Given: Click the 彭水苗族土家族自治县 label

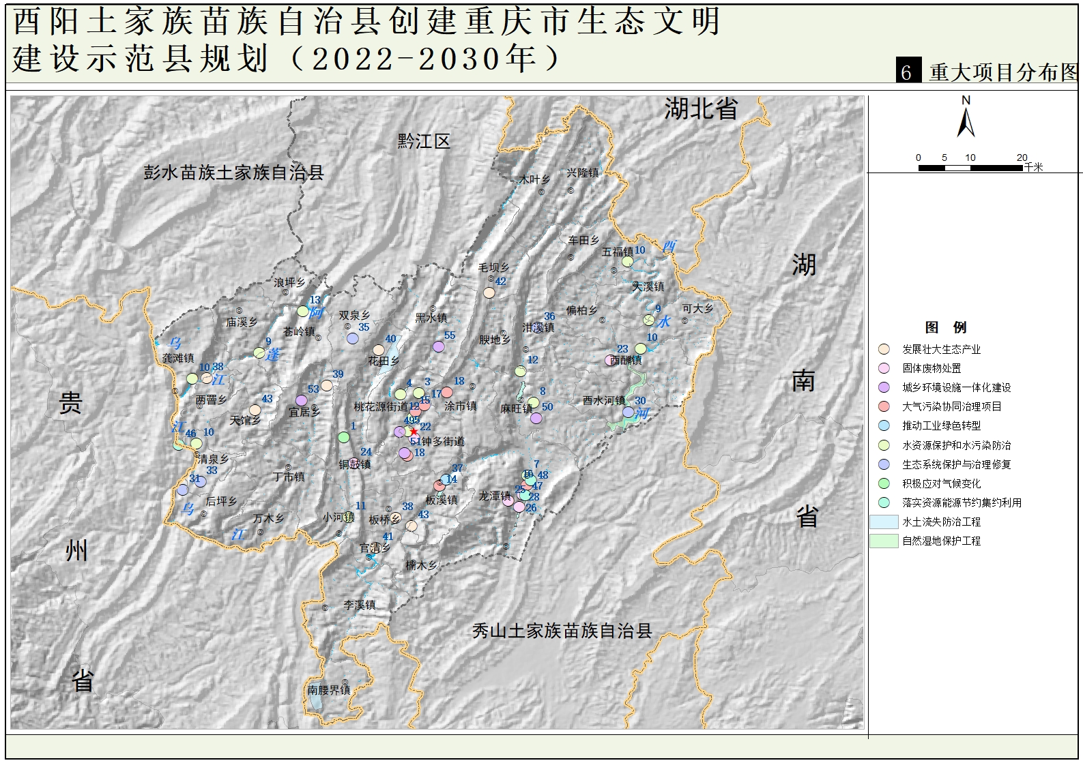Looking at the screenshot, I should [233, 172].
